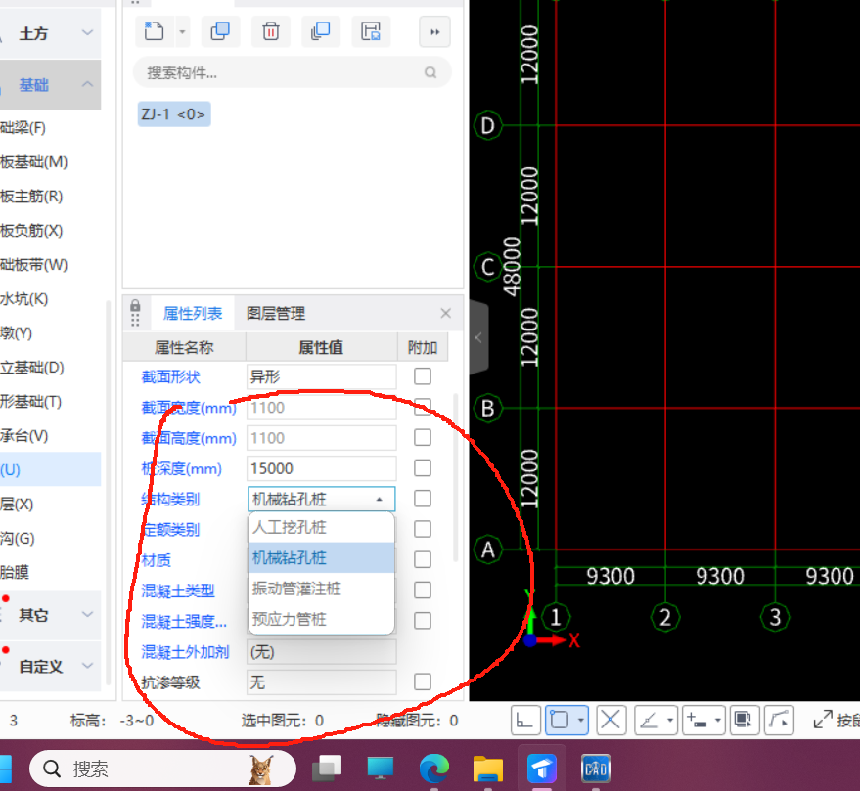
Task: Open the new component dropdown arrow
Action: [x=183, y=32]
